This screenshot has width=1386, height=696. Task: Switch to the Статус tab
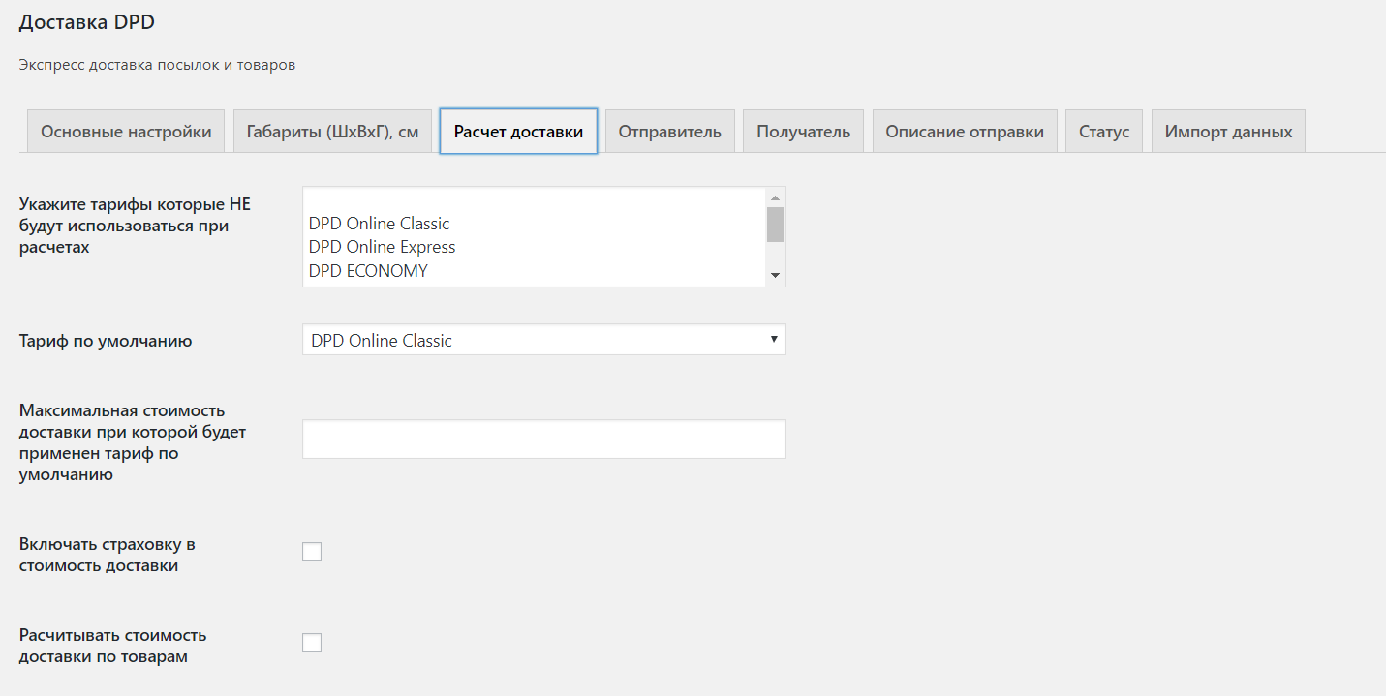1104,132
